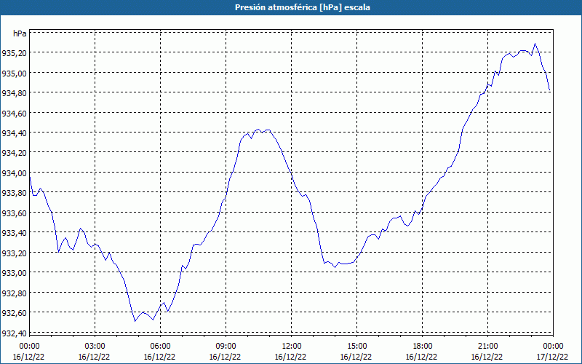
Task: Click the 'hPa' unit label
Action: (x=20, y=33)
